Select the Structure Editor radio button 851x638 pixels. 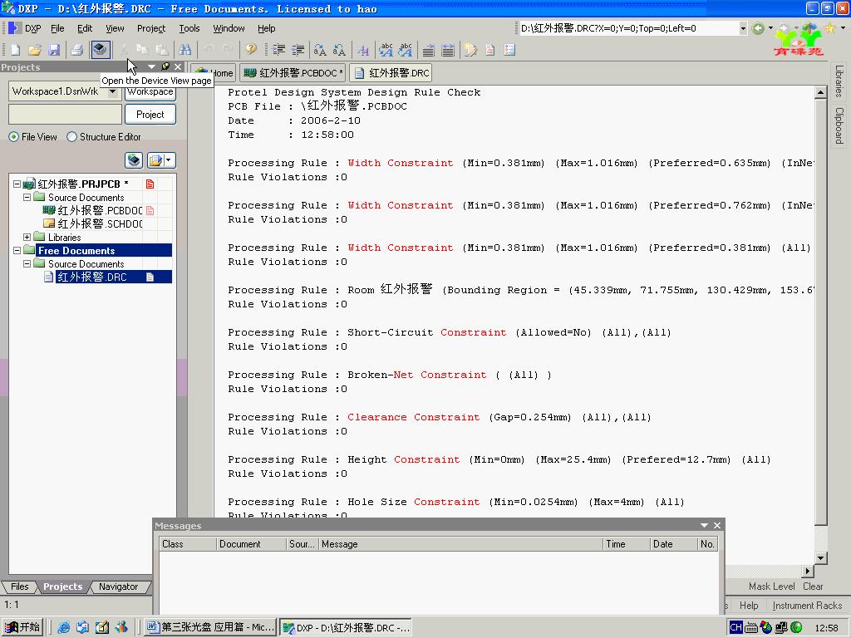tap(71, 137)
